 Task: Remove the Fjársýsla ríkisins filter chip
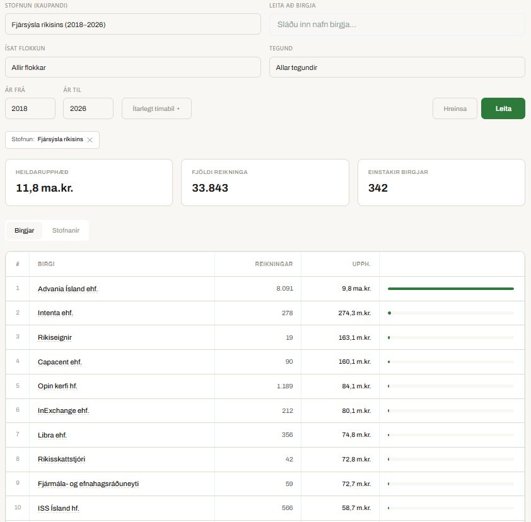(90, 140)
